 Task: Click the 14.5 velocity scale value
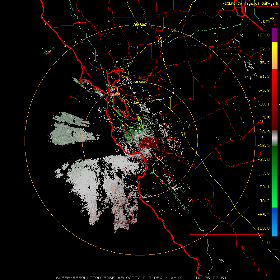tap(265, 118)
